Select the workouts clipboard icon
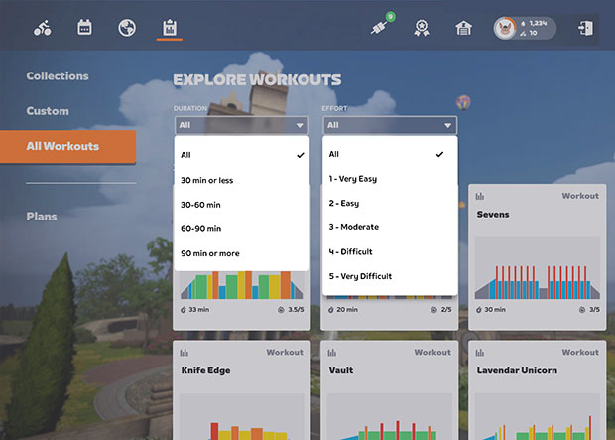 click(169, 28)
